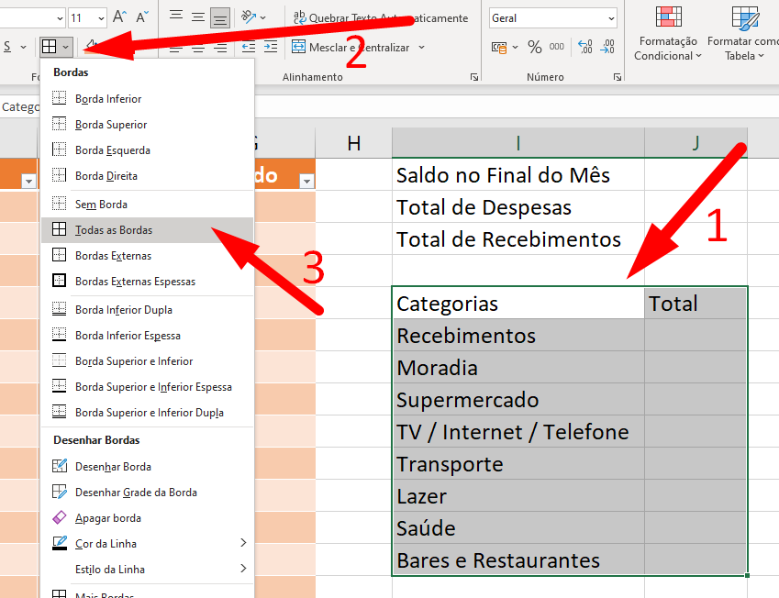
Task: Select the Categorias cell
Action: (518, 303)
